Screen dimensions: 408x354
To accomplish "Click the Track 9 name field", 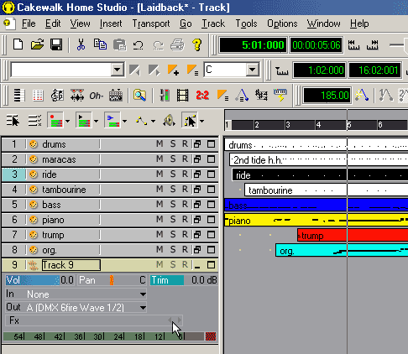I will point(71,265).
